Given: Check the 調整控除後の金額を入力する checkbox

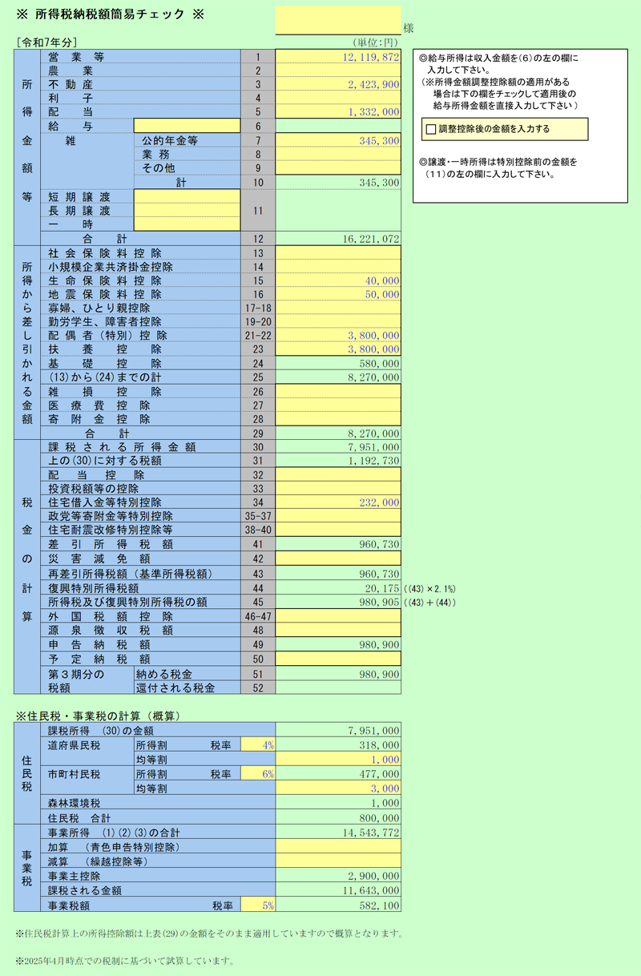Looking at the screenshot, I should pyautogui.click(x=431, y=129).
